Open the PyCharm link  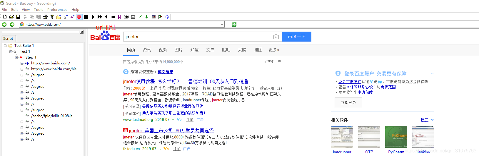click(396, 152)
